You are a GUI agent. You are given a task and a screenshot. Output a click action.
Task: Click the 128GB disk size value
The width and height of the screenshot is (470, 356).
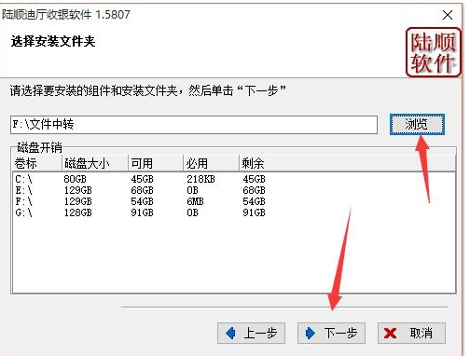click(x=78, y=212)
